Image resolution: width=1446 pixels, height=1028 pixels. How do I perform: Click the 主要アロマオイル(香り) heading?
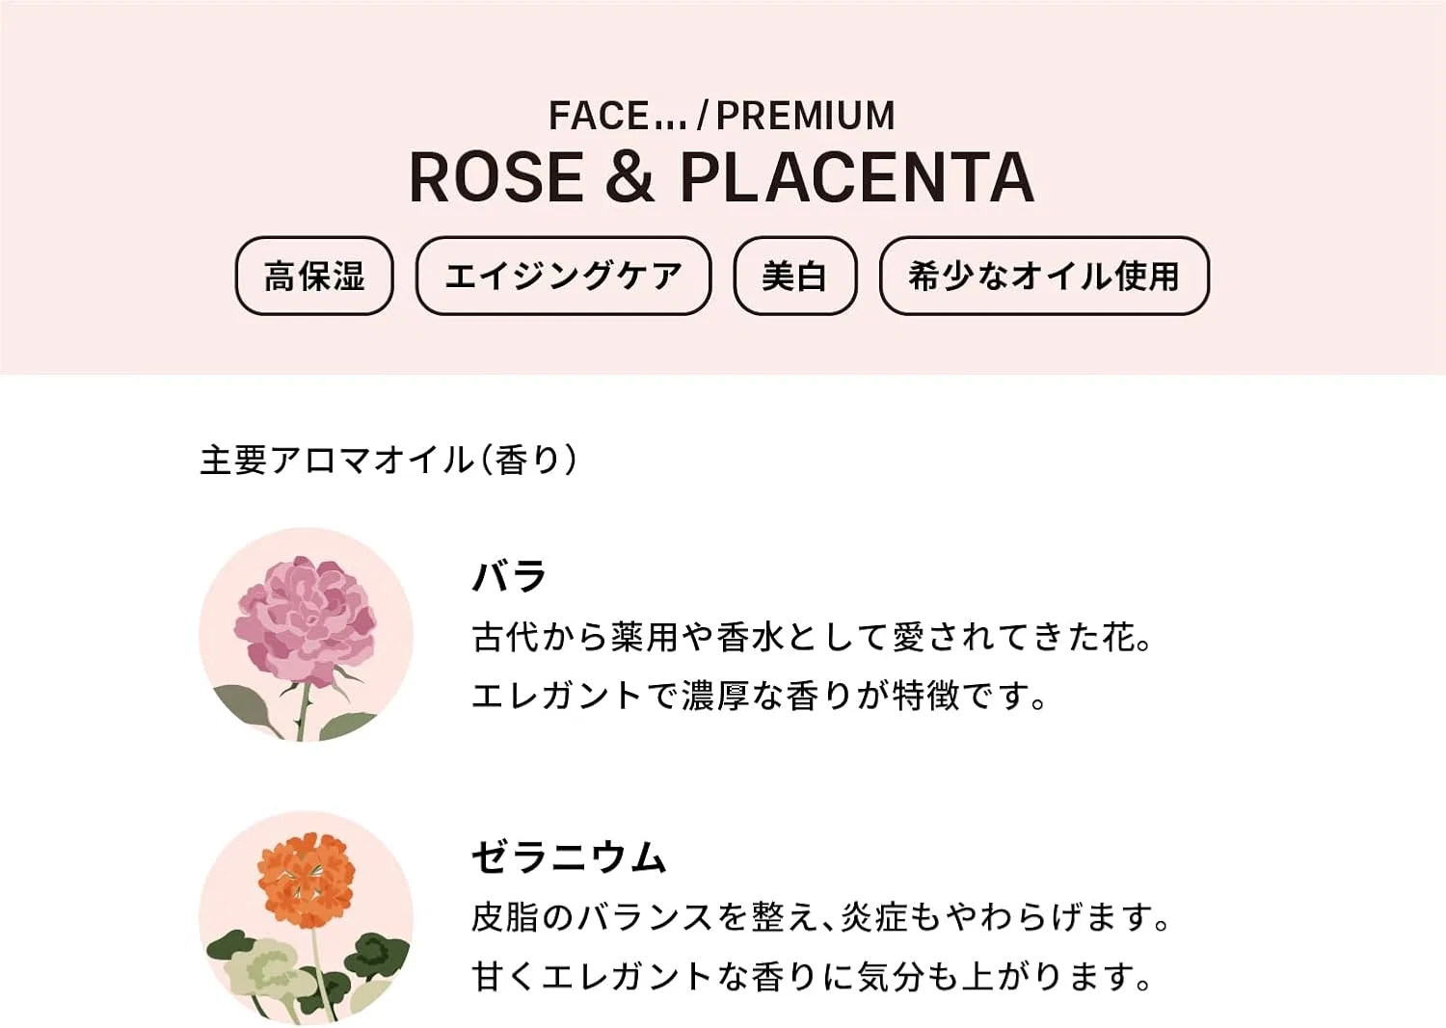pyautogui.click(x=389, y=460)
